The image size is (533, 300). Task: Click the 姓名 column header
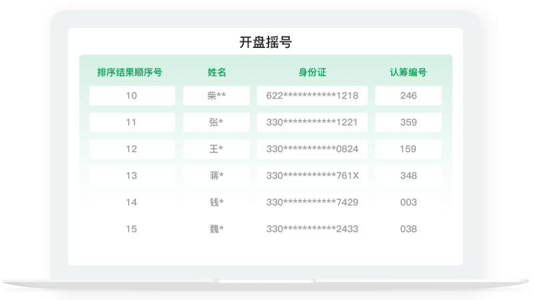[x=217, y=73]
